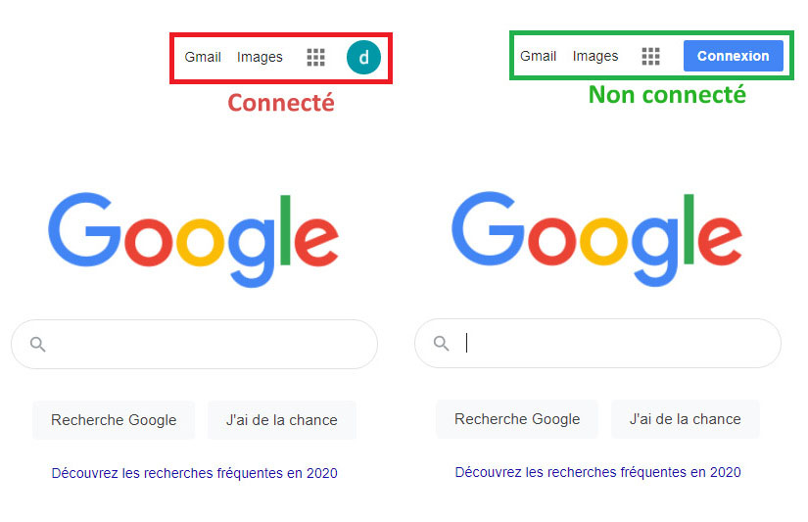
Task: Open Google apps grid in connected view
Action: click(316, 57)
